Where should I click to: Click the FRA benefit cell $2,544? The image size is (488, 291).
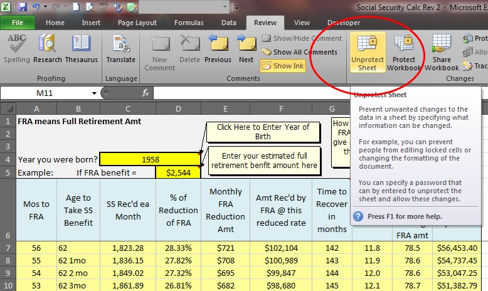click(x=178, y=172)
